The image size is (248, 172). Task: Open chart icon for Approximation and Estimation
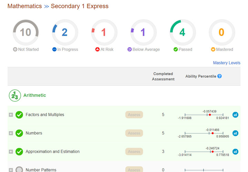235,151
